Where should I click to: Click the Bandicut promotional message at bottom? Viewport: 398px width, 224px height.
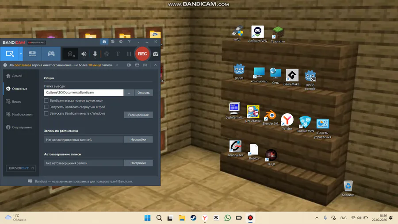tap(84, 182)
